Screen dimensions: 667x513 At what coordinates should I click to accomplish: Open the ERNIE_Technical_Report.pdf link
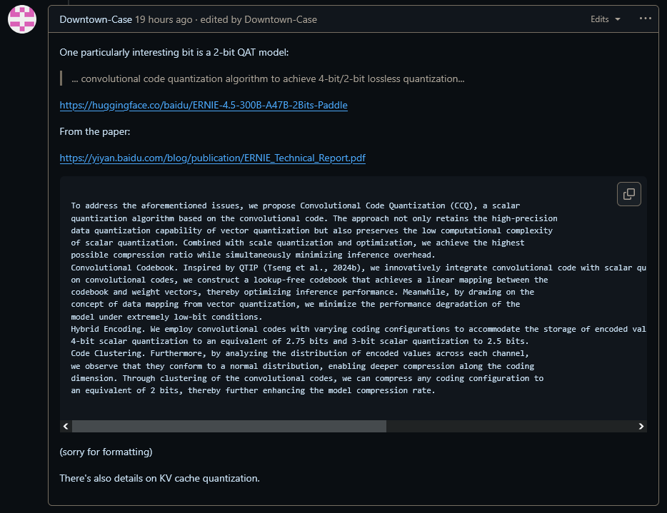[212, 158]
